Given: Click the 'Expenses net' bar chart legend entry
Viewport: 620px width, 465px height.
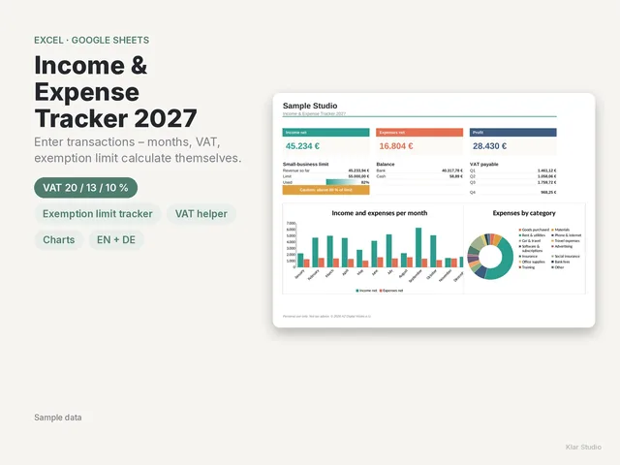Looking at the screenshot, I should tap(391, 291).
